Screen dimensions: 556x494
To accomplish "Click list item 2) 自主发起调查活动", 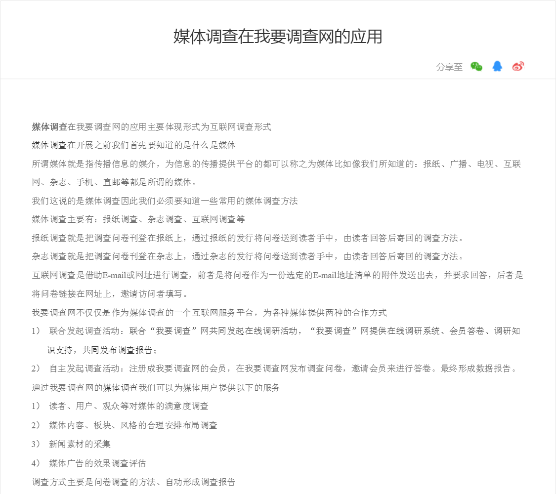I will [274, 369].
